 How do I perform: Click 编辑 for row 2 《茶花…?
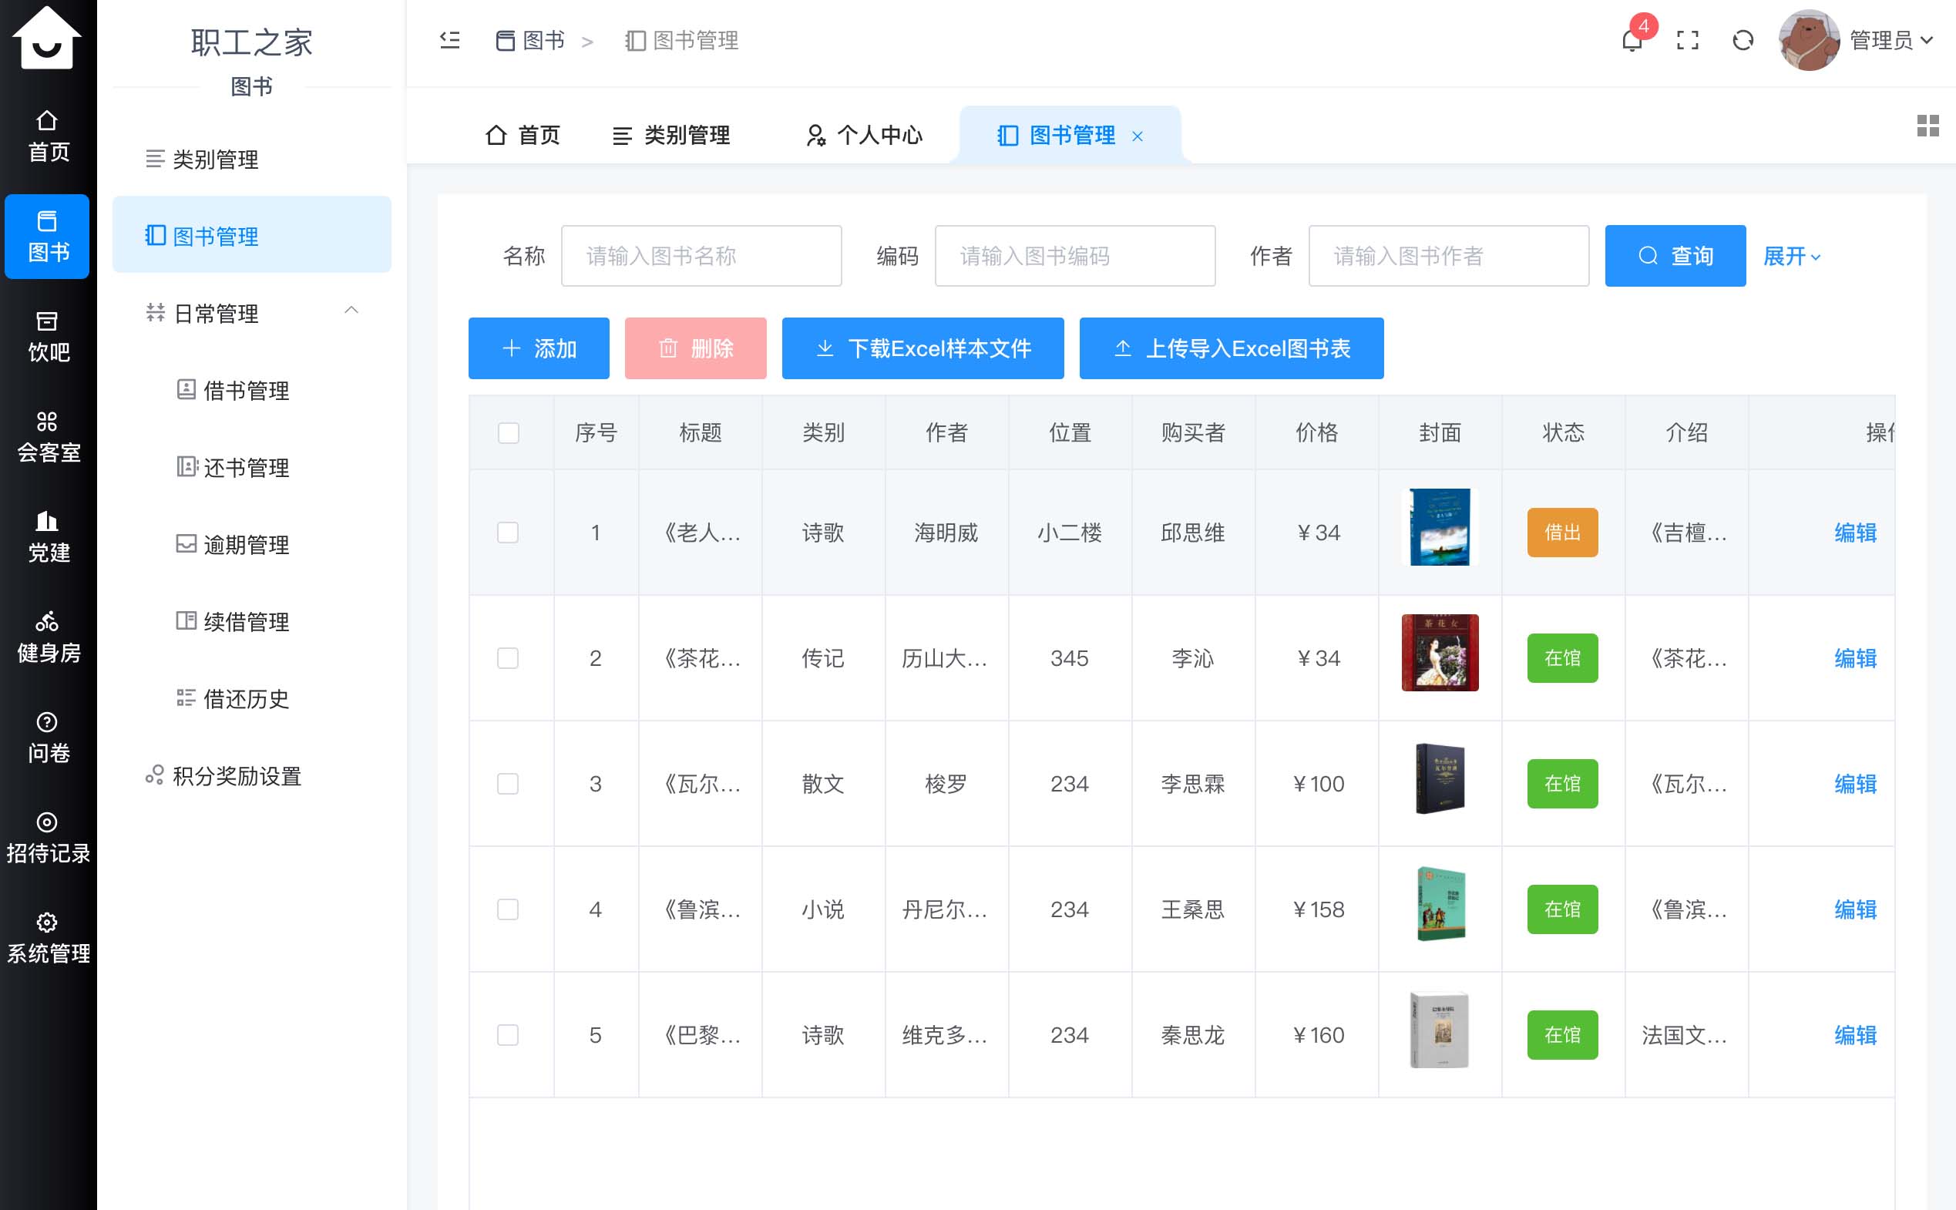pos(1855,659)
